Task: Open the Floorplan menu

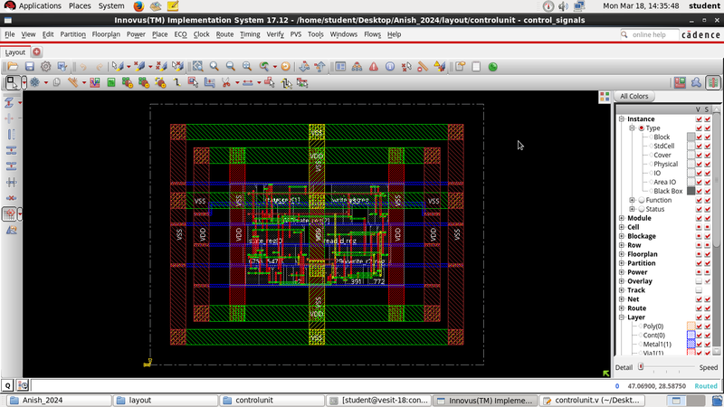Action: pyautogui.click(x=106, y=34)
